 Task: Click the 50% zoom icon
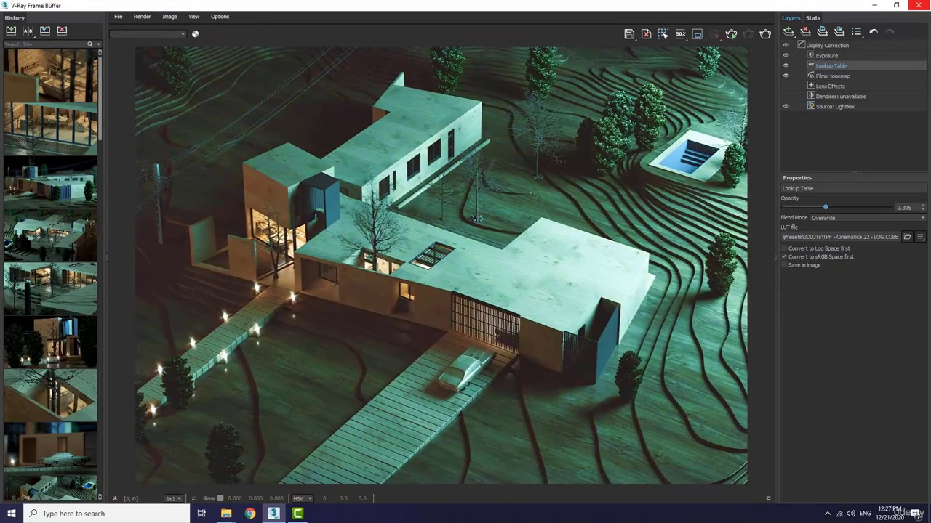click(x=680, y=33)
